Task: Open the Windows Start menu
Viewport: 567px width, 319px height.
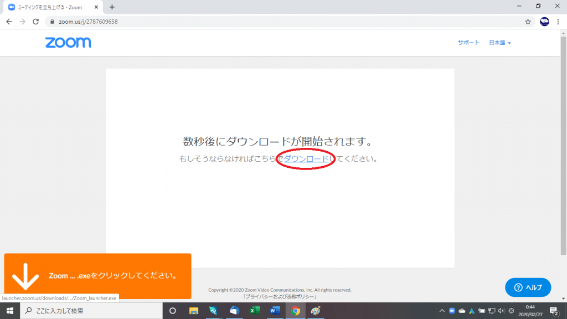Action: point(10,311)
